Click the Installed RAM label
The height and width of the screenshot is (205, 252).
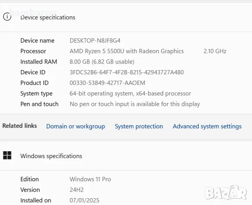pyautogui.click(x=39, y=61)
